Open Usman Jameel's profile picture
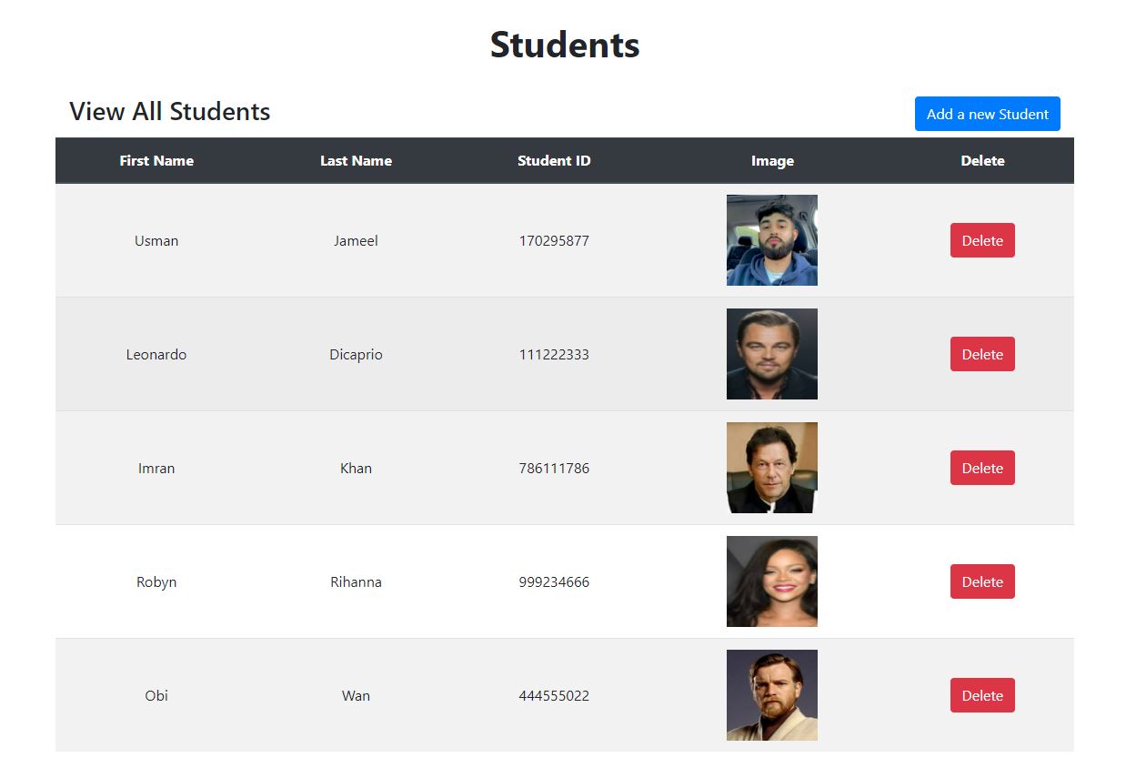This screenshot has height=758, width=1126. tap(771, 240)
